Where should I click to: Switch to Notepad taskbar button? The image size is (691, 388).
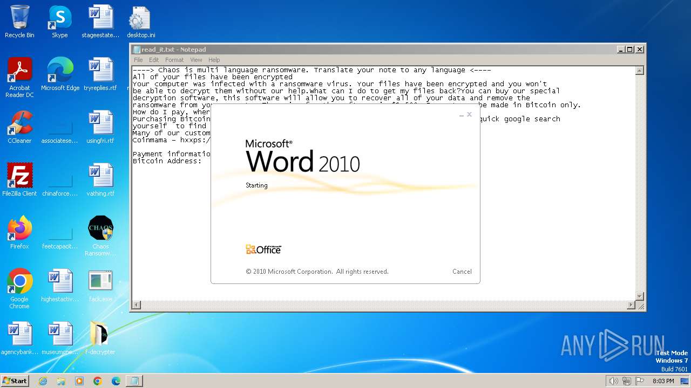point(135,381)
